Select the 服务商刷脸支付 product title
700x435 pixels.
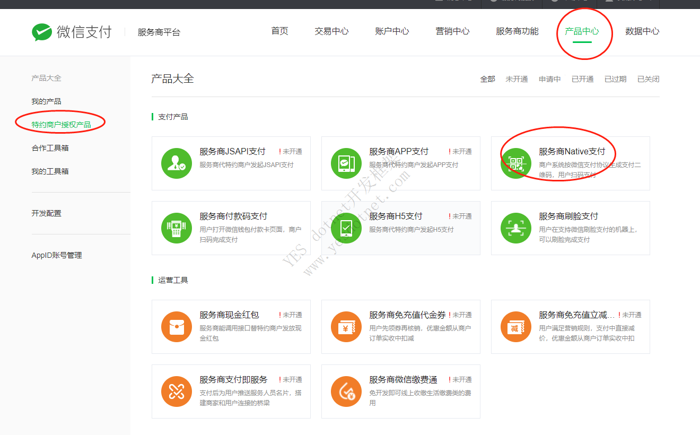coord(568,216)
